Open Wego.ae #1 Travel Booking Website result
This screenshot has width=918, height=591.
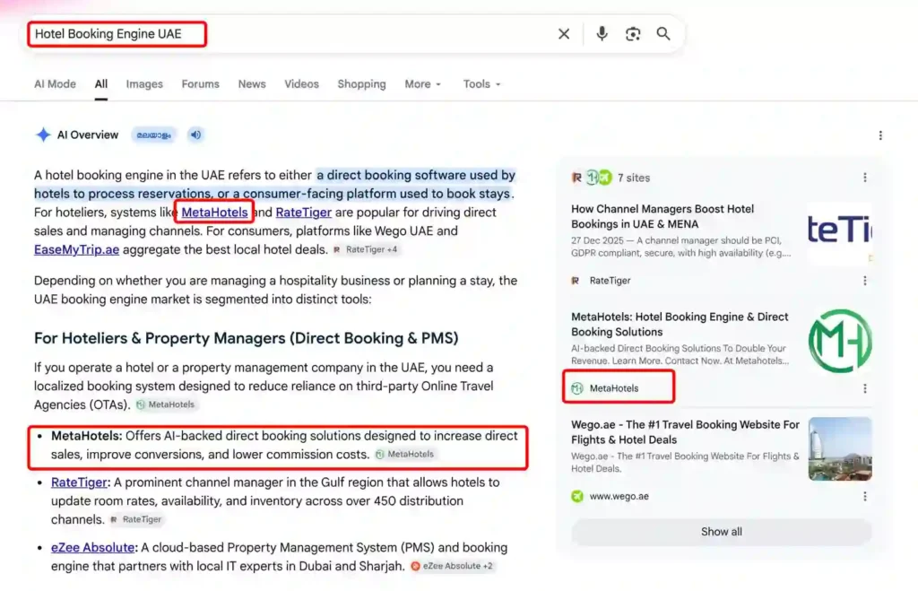pos(685,431)
